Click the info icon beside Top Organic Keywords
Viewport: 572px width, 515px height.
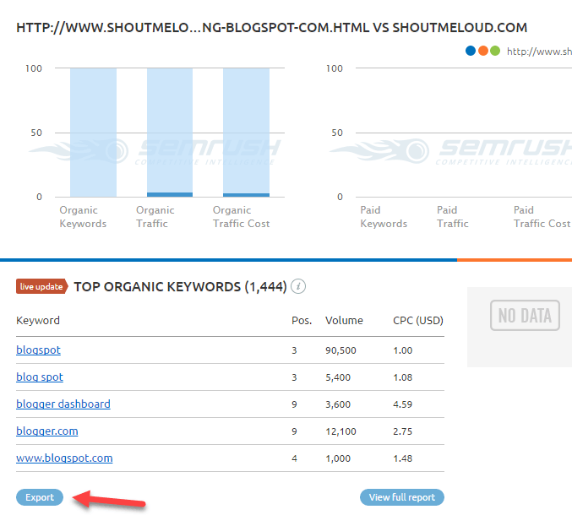(298, 286)
